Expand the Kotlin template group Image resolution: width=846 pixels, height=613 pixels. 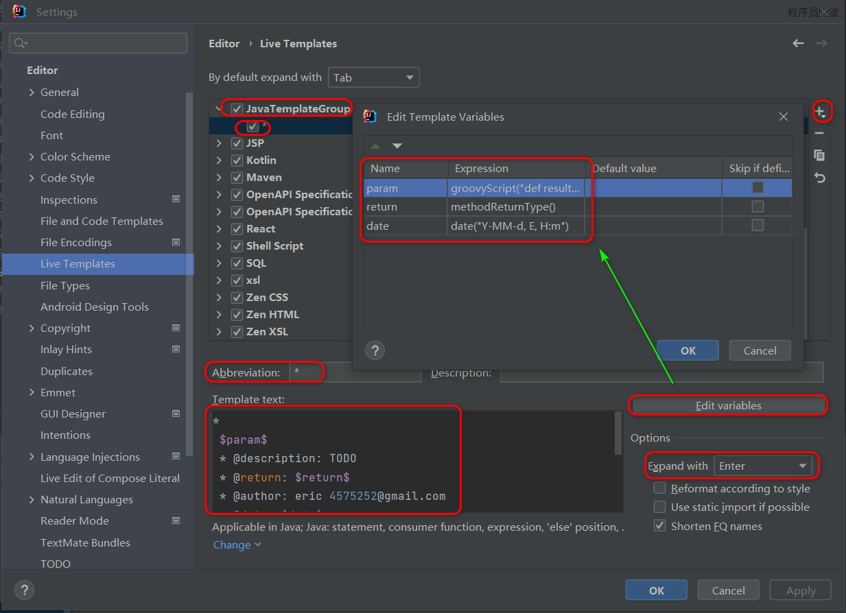click(219, 160)
